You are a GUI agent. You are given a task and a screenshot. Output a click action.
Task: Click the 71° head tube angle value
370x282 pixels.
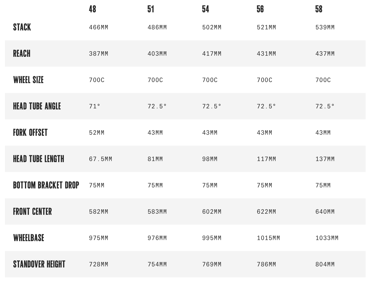click(x=95, y=106)
